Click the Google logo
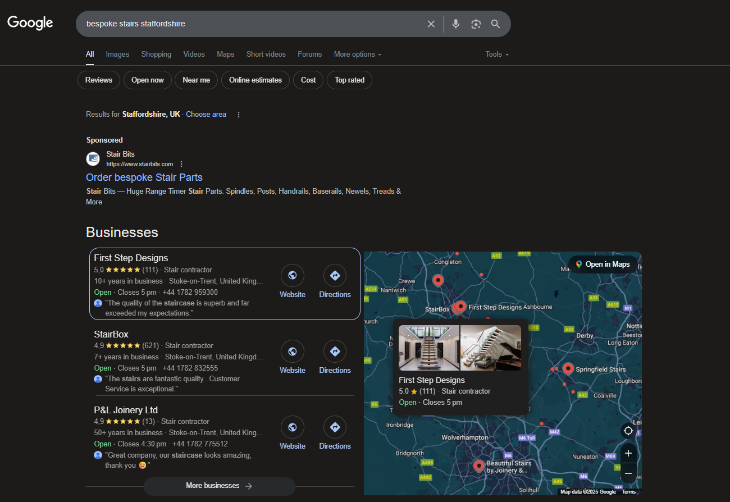Screen dimensions: 730x502 (x=30, y=23)
